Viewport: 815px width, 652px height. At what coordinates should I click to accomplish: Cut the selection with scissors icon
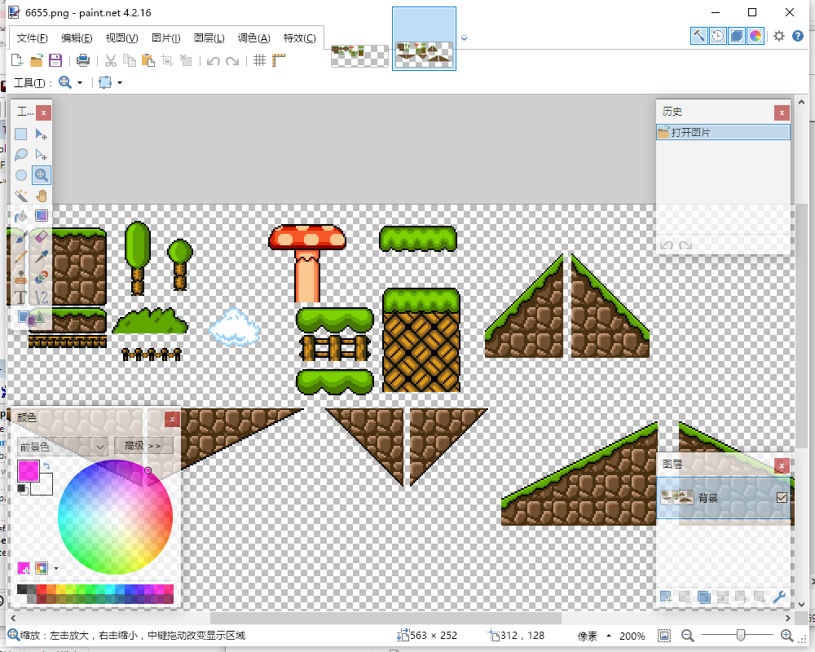(x=111, y=60)
